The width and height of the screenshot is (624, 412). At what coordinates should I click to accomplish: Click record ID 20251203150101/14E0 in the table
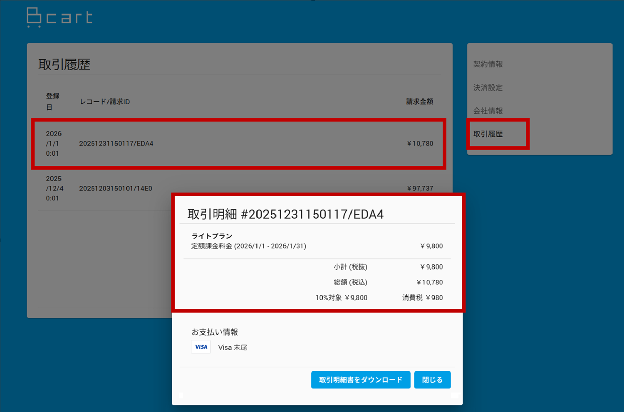click(116, 188)
